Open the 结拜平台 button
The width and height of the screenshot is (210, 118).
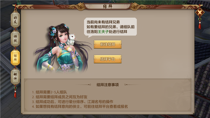click(108, 59)
